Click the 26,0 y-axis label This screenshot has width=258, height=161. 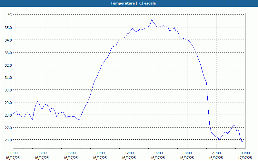pyautogui.click(x=8, y=140)
